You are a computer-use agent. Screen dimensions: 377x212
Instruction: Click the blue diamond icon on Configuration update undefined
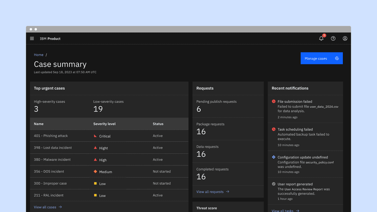274,157
